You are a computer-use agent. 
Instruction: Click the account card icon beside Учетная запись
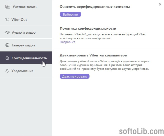click(8, 7)
